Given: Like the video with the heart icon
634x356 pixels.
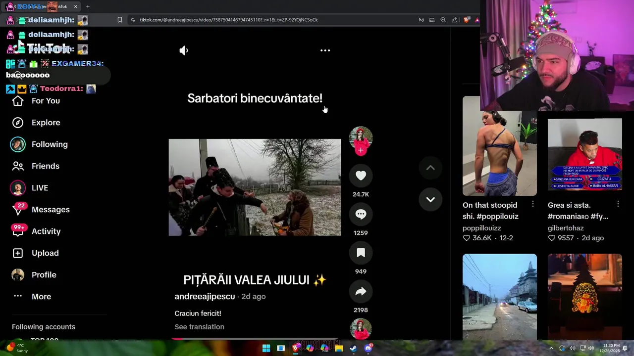Looking at the screenshot, I should [x=361, y=176].
